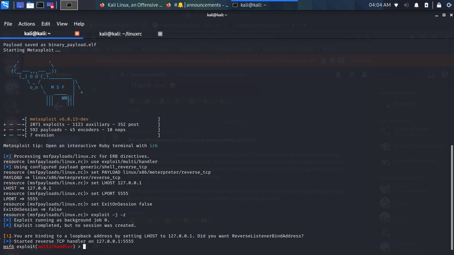Click 'Using configured payload generic/shell_reverse_tcp' line

(75, 167)
